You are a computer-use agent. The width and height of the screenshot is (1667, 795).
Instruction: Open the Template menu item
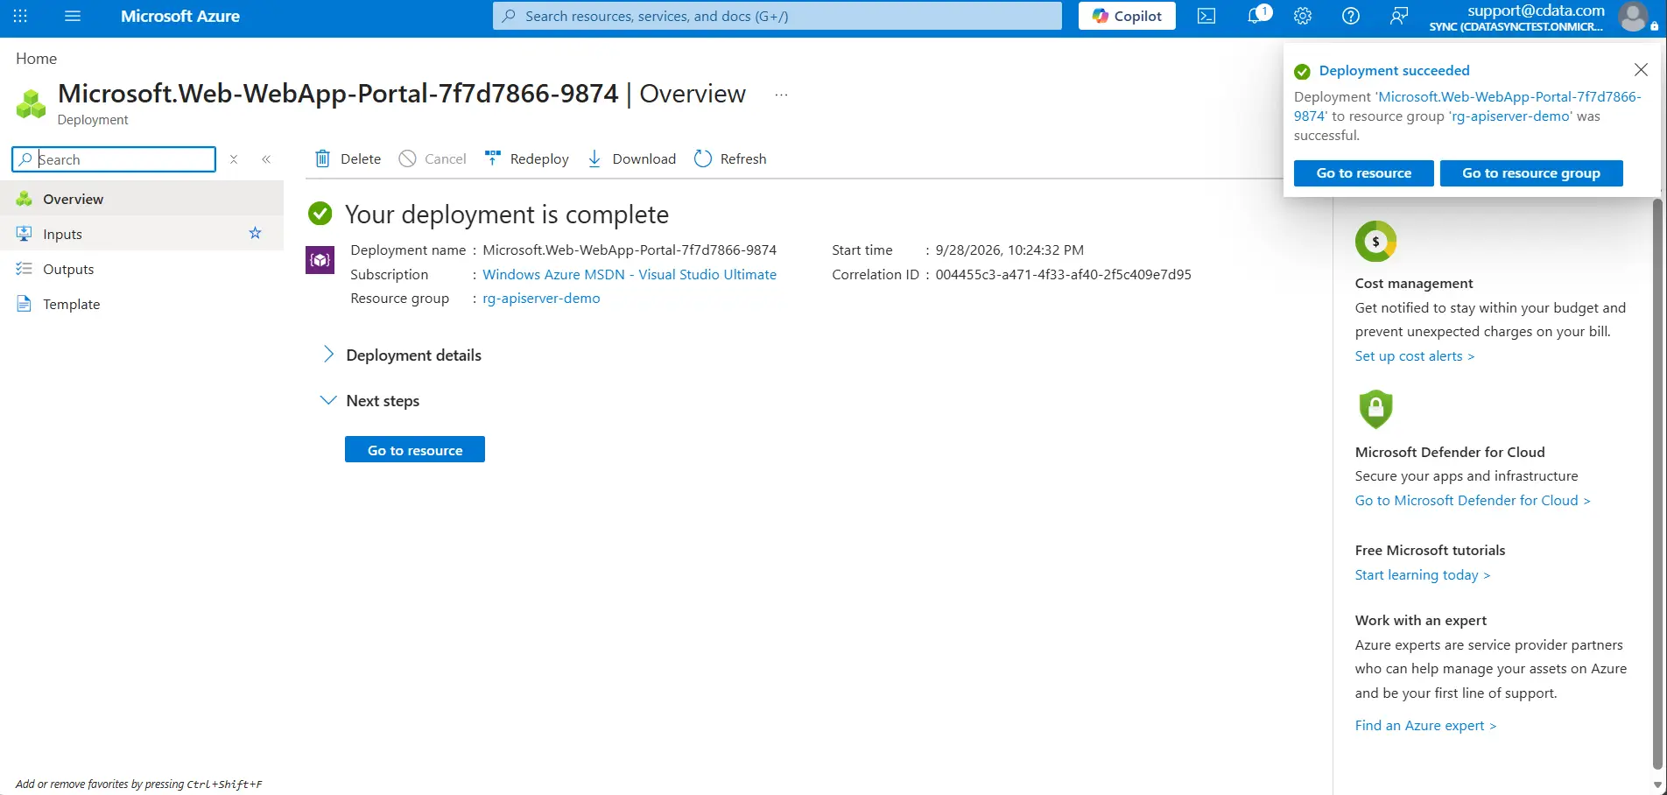(x=142, y=304)
